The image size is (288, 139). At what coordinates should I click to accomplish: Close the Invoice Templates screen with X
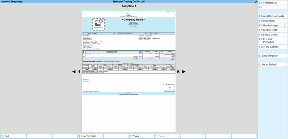coord(256,2)
